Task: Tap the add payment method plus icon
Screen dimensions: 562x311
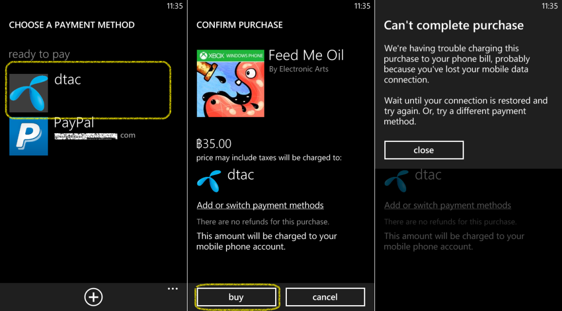Action: click(94, 297)
